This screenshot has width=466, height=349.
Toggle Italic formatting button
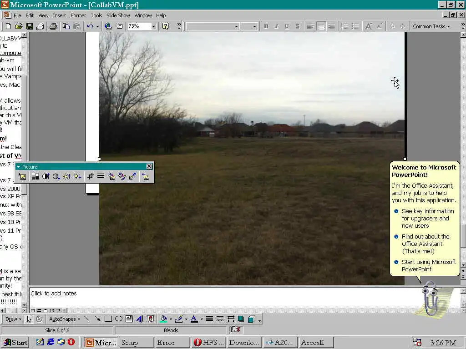tap(276, 26)
